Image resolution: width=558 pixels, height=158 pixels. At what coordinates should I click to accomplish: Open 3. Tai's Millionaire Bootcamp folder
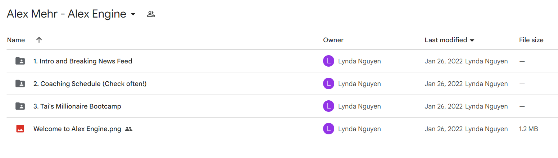tap(77, 106)
